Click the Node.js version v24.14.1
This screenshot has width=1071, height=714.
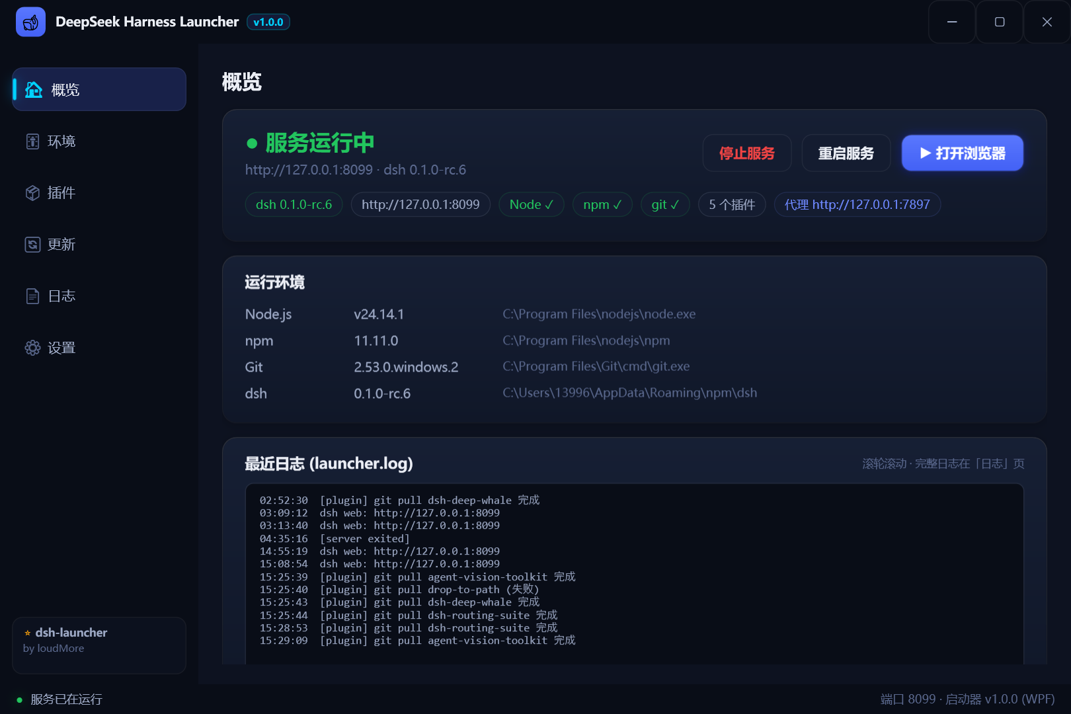click(379, 314)
